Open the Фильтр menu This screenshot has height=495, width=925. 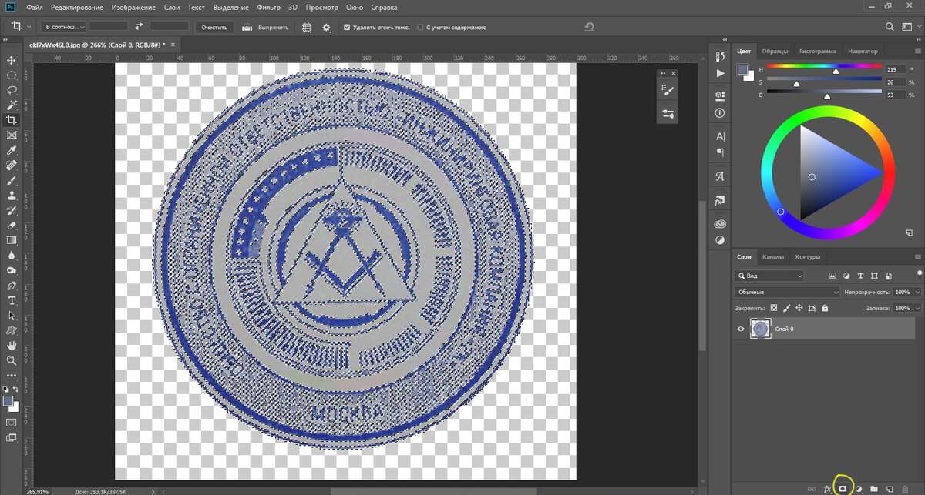pyautogui.click(x=269, y=7)
